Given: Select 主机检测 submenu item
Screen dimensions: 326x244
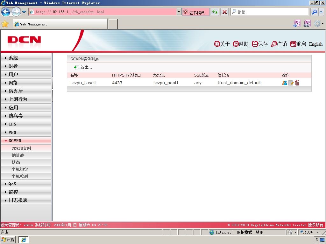Looking at the screenshot, I should point(26,176).
